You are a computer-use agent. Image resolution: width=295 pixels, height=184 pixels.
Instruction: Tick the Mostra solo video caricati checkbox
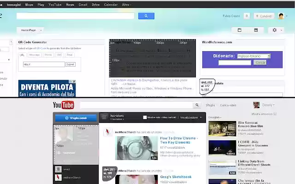point(145,117)
